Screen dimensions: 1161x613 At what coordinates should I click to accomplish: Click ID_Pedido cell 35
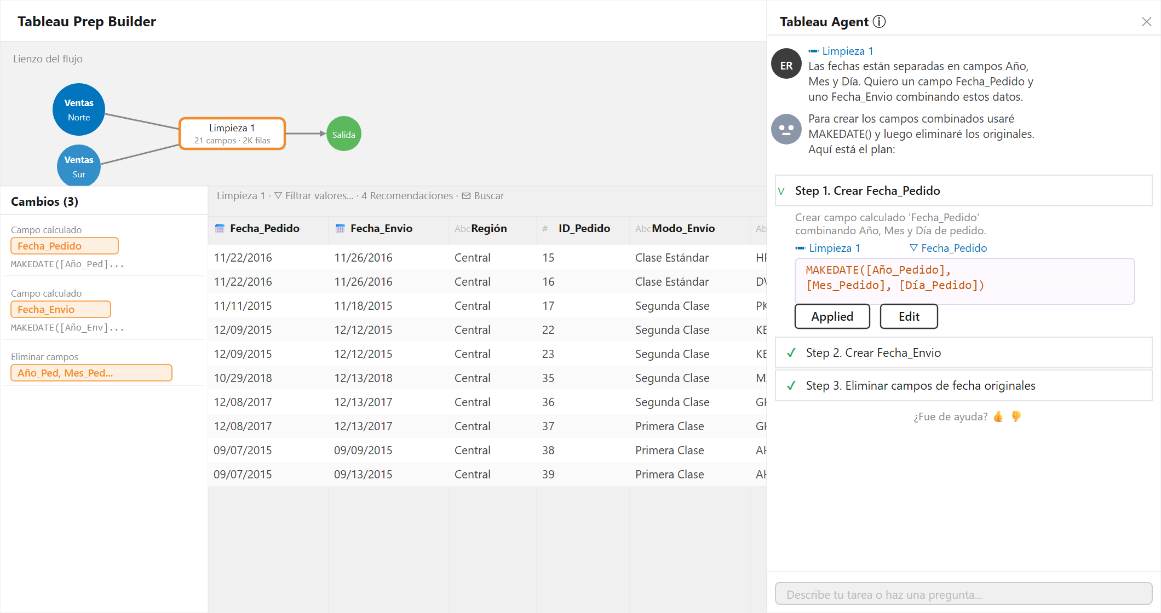(x=548, y=378)
